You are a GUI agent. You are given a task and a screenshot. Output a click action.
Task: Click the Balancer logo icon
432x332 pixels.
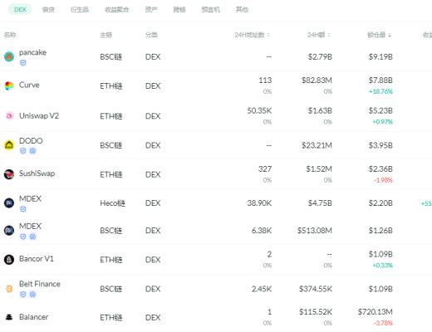pyautogui.click(x=9, y=317)
